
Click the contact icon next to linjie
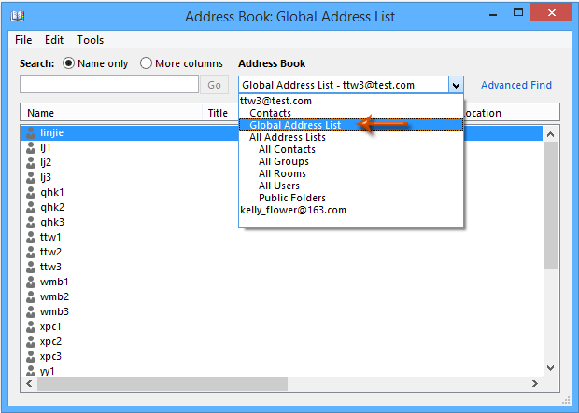pyautogui.click(x=31, y=132)
